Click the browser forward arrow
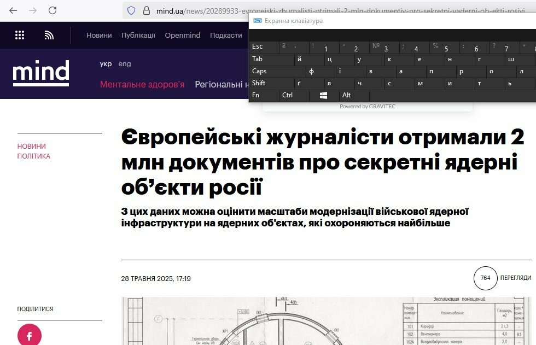536x345 pixels. point(33,10)
